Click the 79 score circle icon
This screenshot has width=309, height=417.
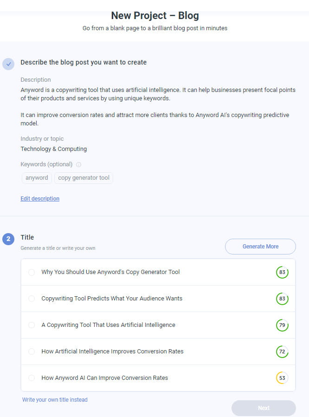click(282, 325)
